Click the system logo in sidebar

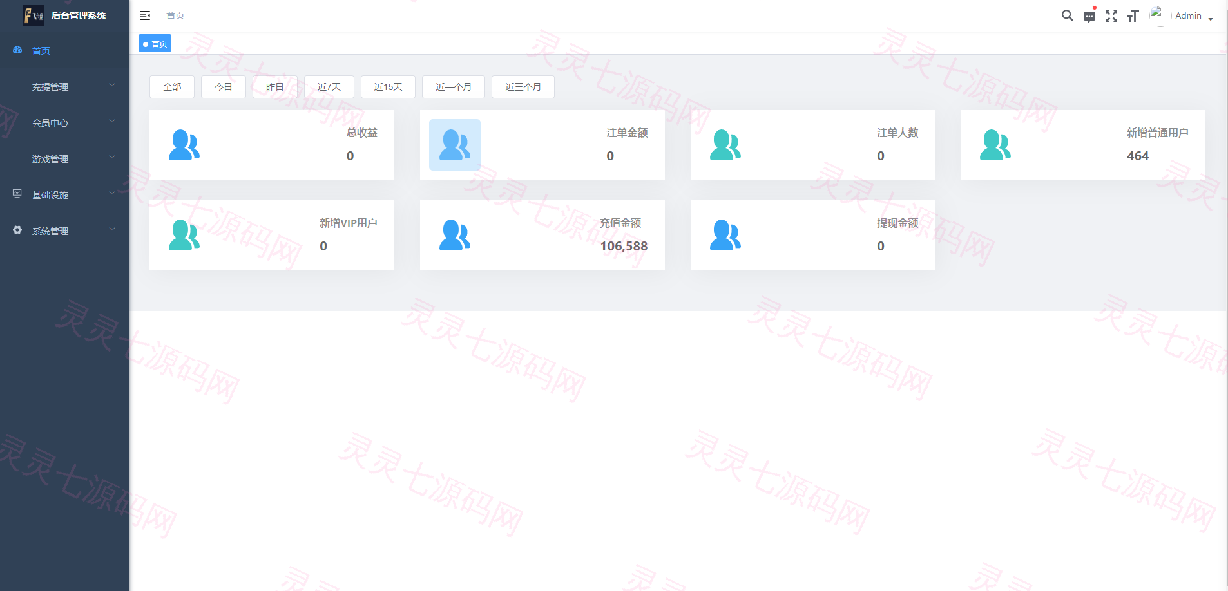pyautogui.click(x=34, y=15)
